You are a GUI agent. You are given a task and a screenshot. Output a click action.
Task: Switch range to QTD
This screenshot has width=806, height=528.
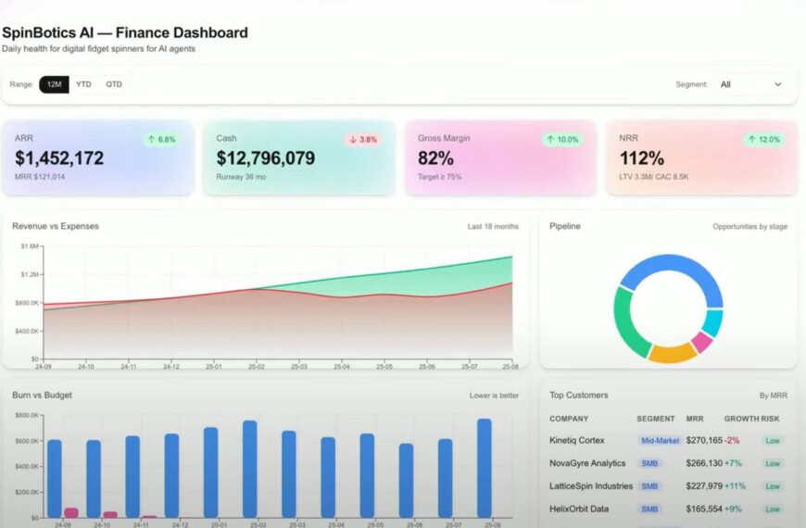[114, 84]
